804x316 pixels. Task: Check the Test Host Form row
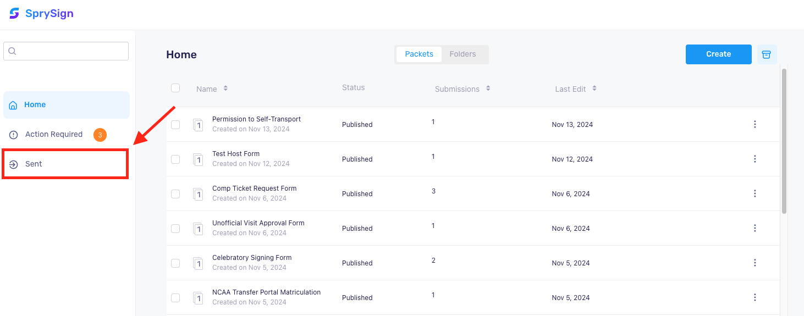[x=175, y=159]
